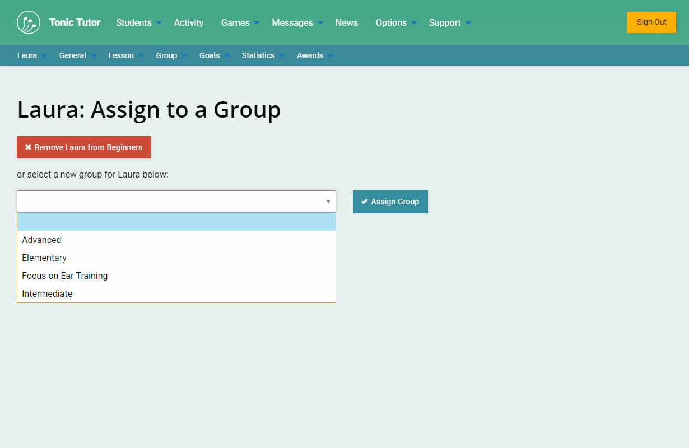Click the Tonic Tutor logo icon
The width and height of the screenshot is (689, 448).
(x=29, y=22)
